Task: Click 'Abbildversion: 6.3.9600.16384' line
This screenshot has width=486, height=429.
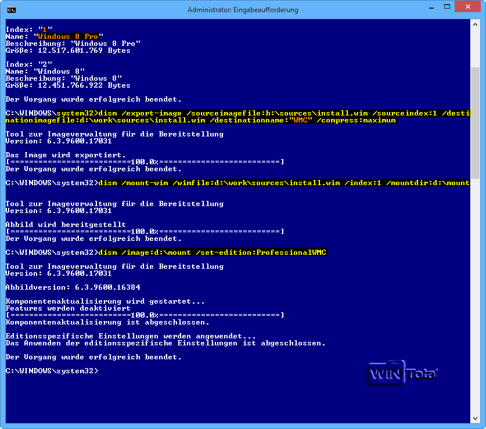Action: point(73,287)
